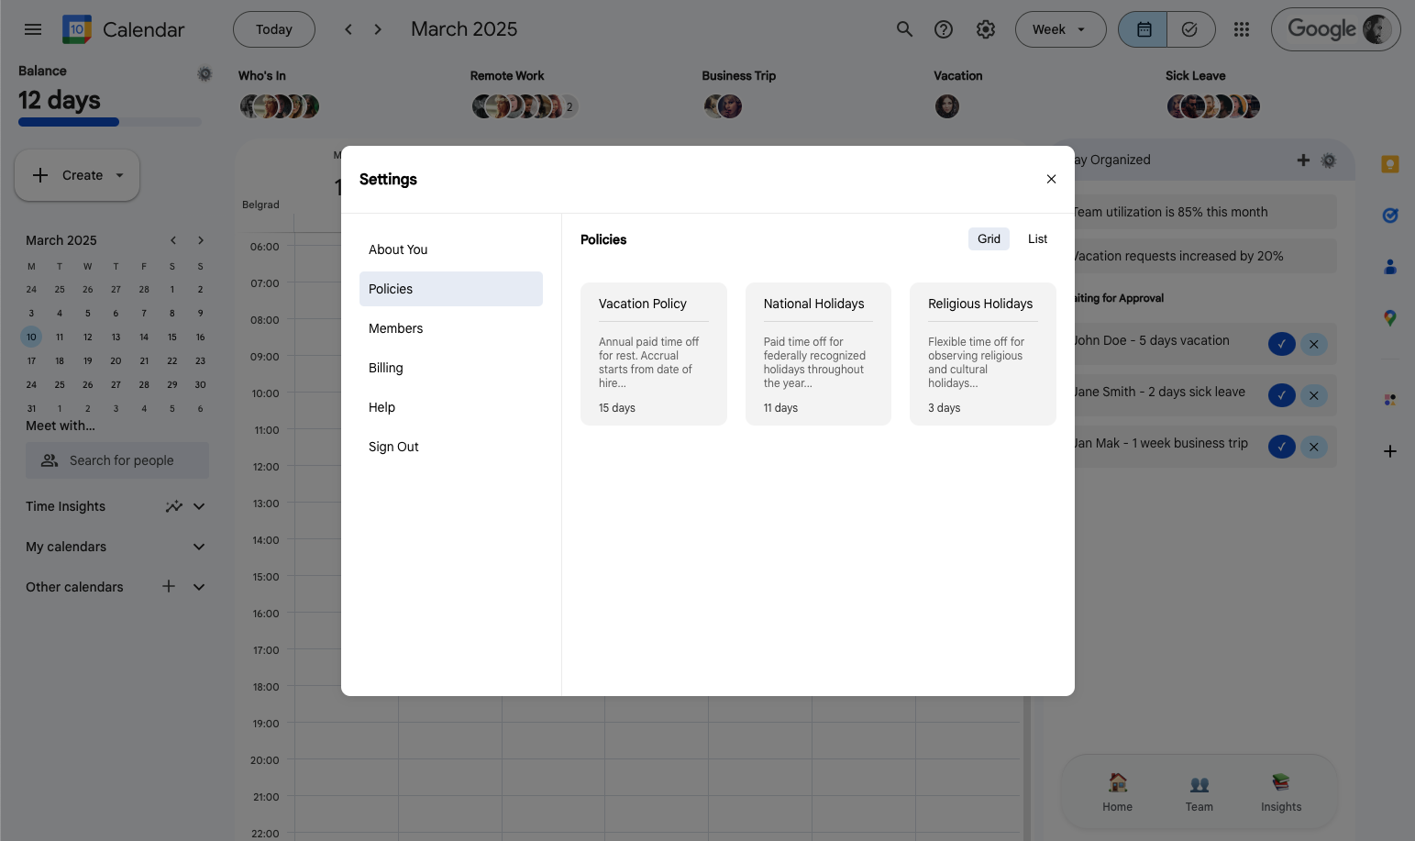
Task: Open Home tab in bottom bar
Action: pyautogui.click(x=1117, y=792)
